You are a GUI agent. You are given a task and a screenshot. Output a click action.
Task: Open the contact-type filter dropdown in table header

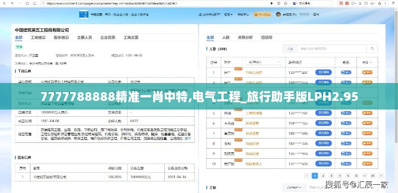[263, 62]
